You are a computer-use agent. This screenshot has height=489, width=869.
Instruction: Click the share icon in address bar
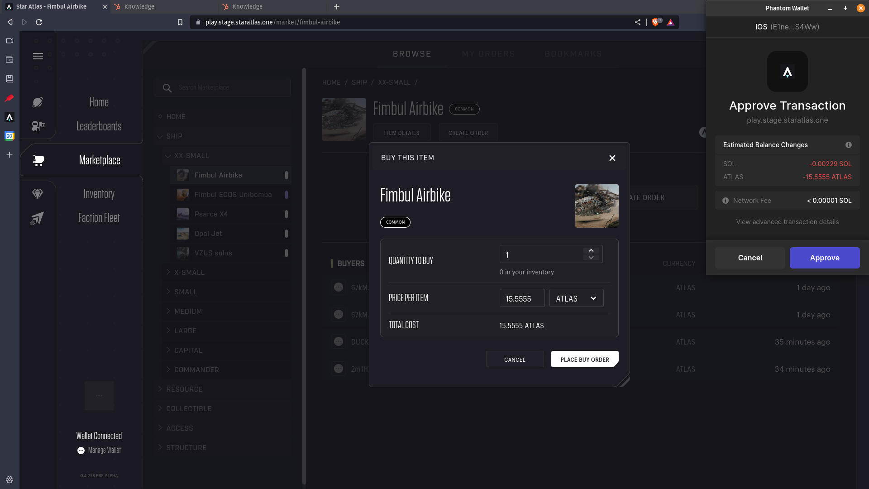coord(638,22)
